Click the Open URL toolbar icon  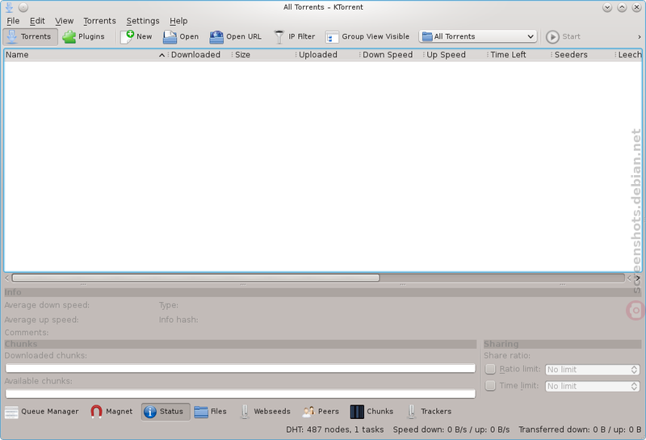click(216, 37)
